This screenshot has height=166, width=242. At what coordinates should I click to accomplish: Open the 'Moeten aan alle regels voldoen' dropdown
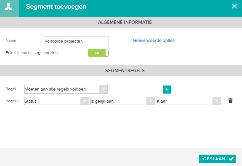(x=66, y=89)
